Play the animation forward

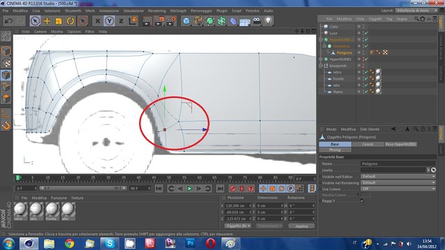click(190, 188)
